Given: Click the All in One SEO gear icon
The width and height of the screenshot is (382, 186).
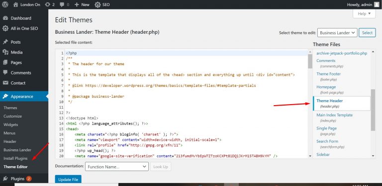Looking at the screenshot, I should click(5, 28).
